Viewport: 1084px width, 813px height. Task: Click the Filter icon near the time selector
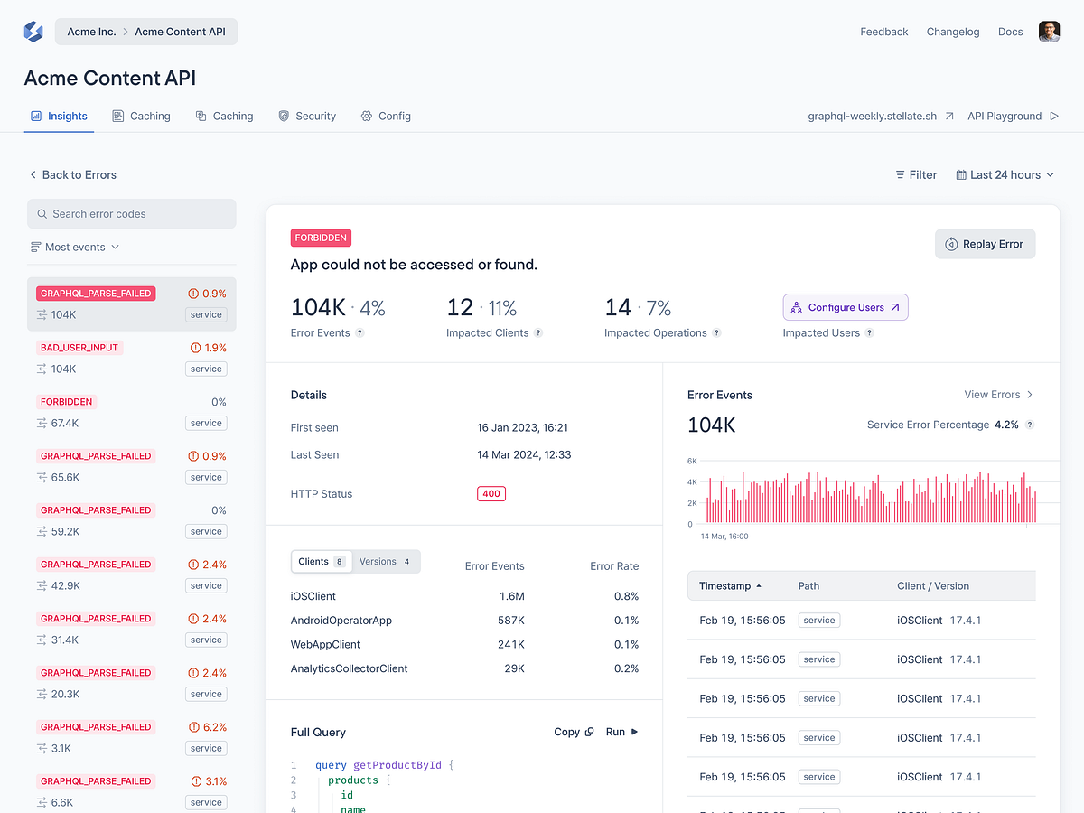[899, 174]
